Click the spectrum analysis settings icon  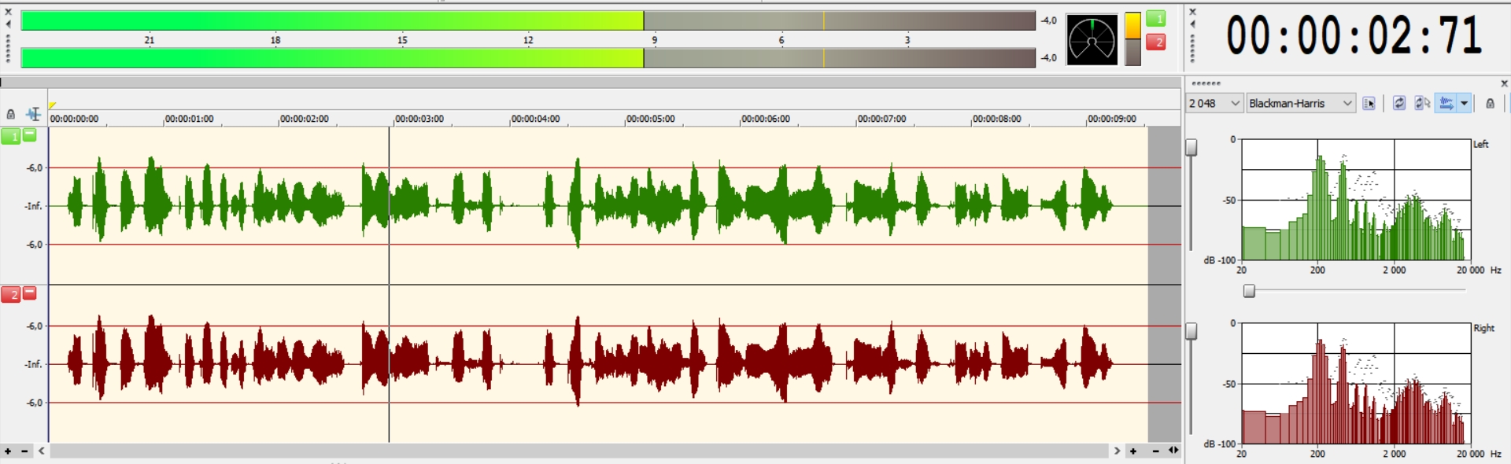[x=1369, y=104]
